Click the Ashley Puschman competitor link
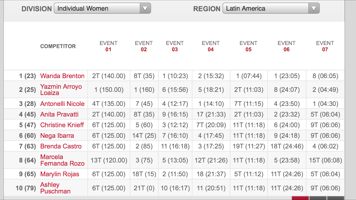This screenshot has width=356, height=200. tap(55, 188)
